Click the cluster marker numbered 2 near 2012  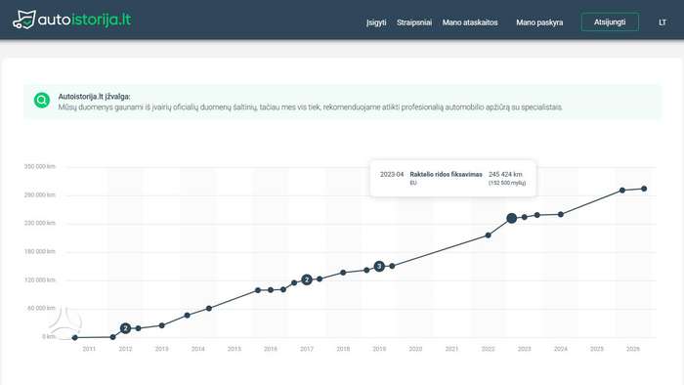click(x=125, y=328)
